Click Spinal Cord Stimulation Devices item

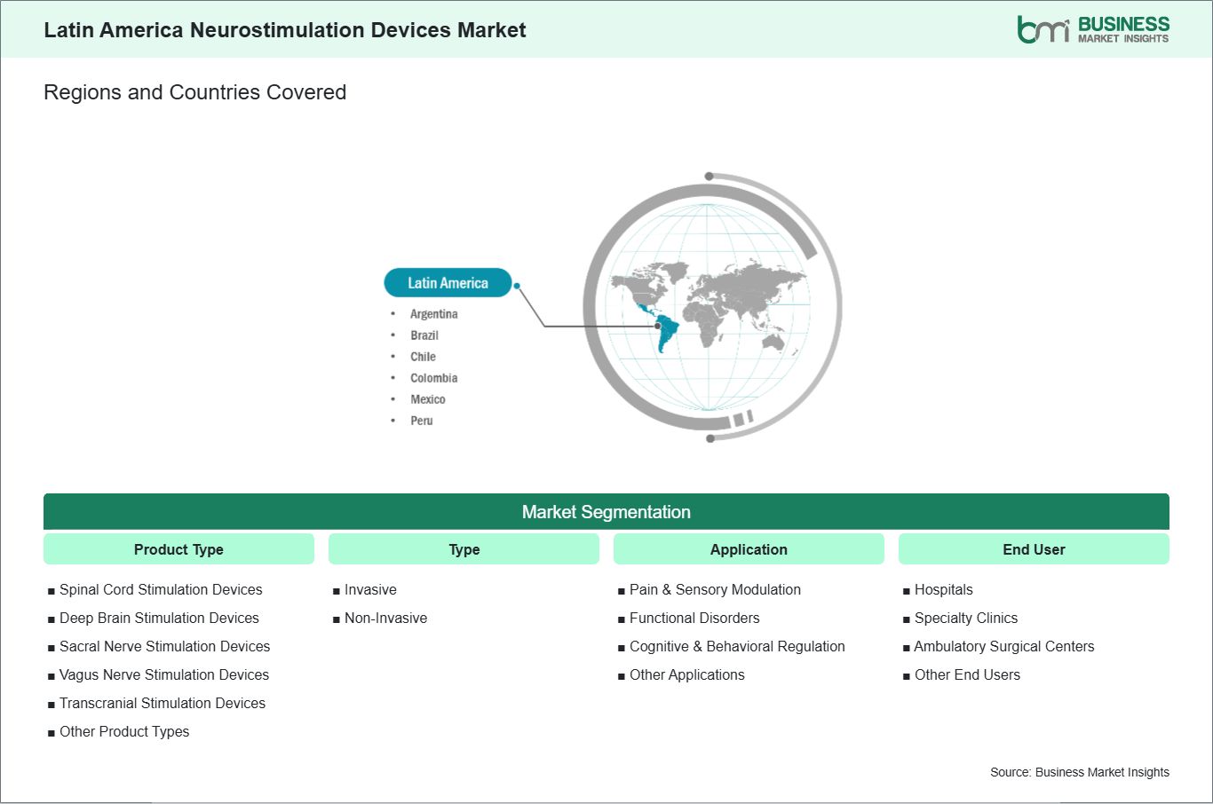coord(161,589)
